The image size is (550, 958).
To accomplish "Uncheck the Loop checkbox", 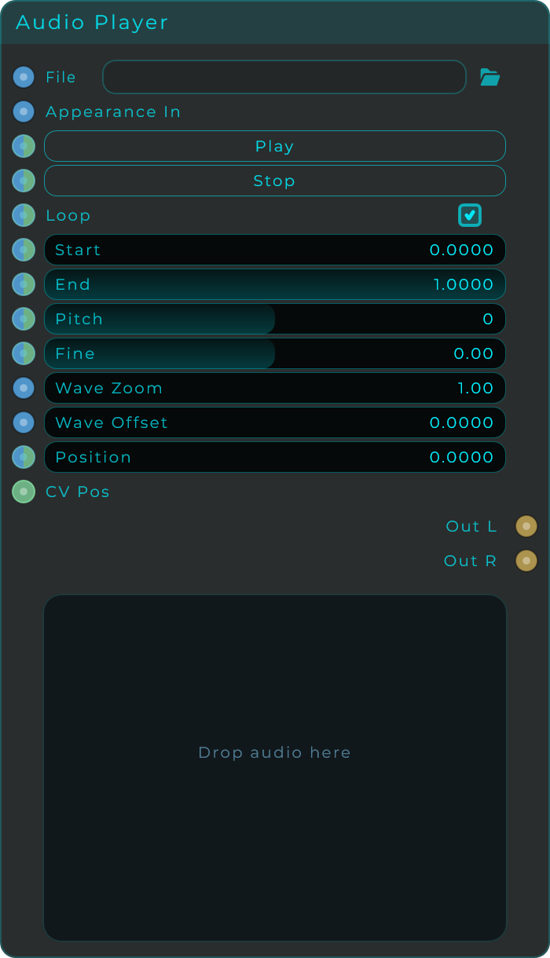I will click(x=469, y=214).
